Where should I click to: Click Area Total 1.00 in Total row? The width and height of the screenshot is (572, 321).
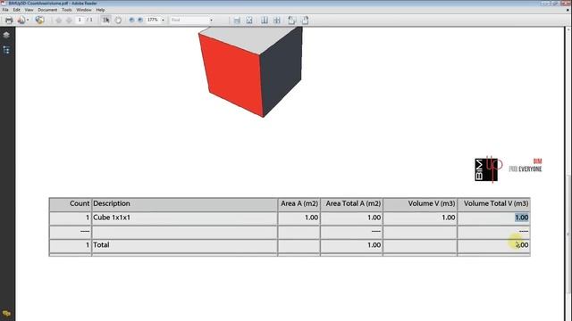(x=374, y=245)
